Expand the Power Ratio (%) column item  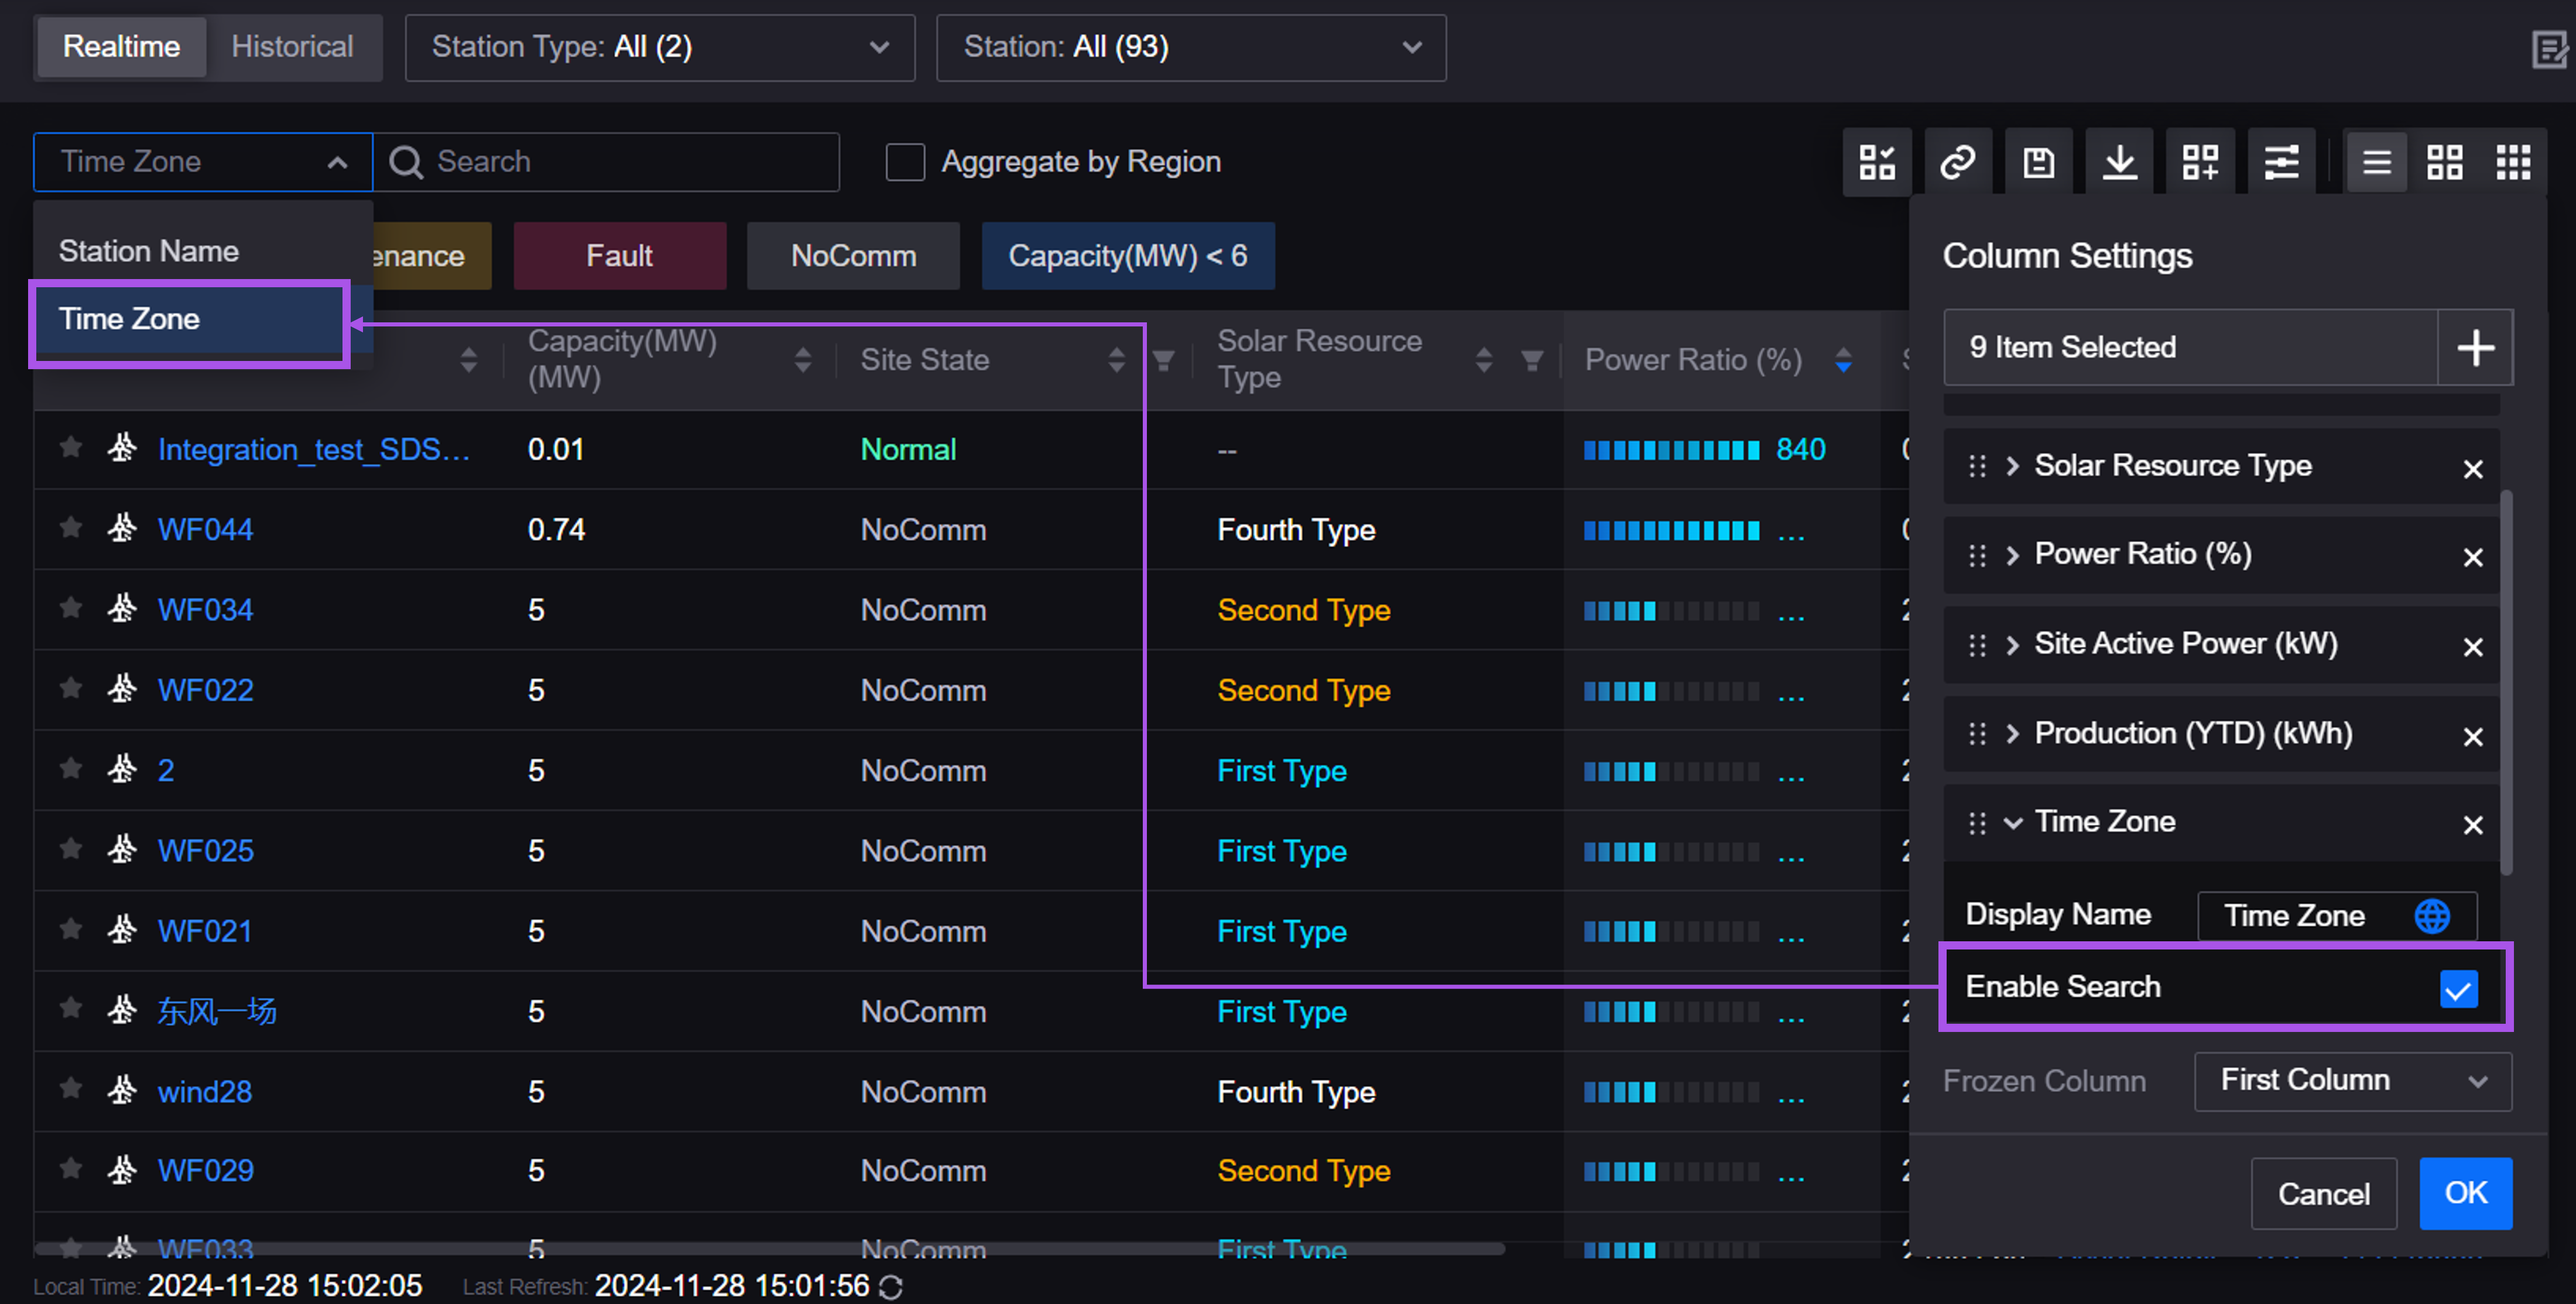coord(2012,555)
